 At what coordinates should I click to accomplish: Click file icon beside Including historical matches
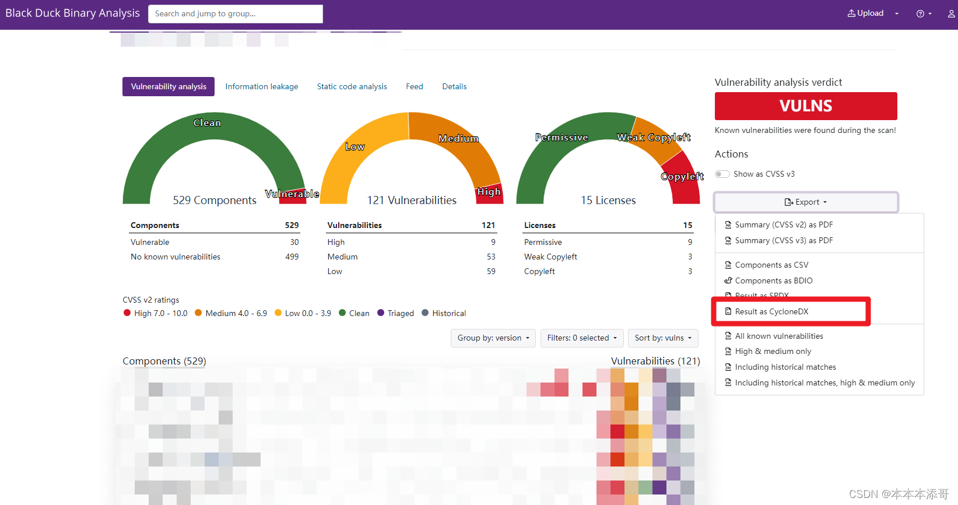point(728,367)
